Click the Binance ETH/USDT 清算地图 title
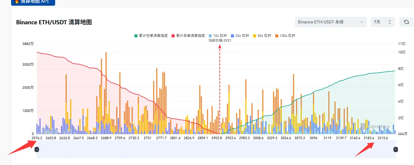Image resolution: width=414 pixels, height=165 pixels. (x=54, y=22)
